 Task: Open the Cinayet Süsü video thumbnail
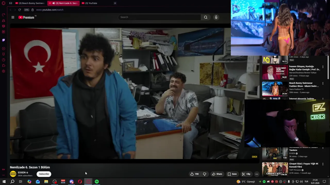pos(275,169)
